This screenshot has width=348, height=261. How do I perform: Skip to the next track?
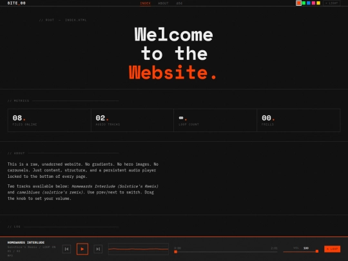[98, 249]
